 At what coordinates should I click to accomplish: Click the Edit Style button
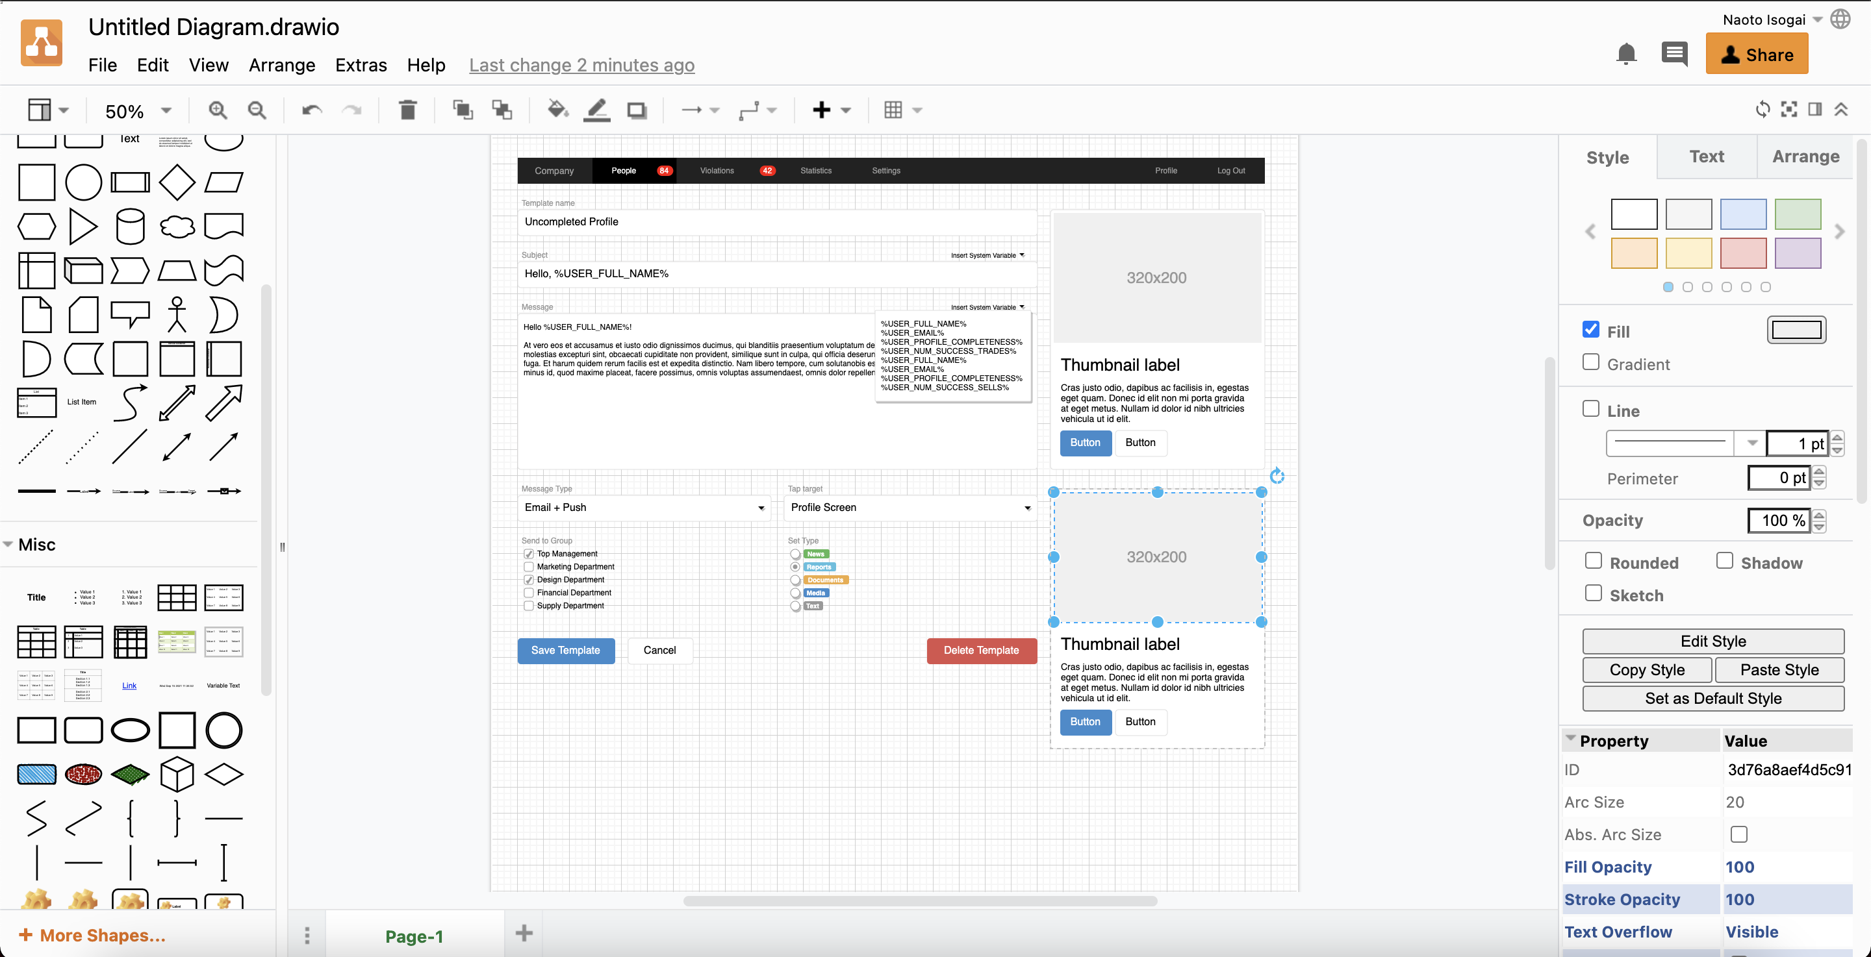(x=1712, y=641)
